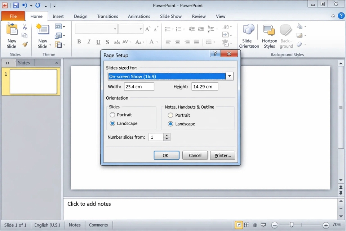The width and height of the screenshot is (346, 231).
Task: Increment Number slides from value
Action: point(167,135)
